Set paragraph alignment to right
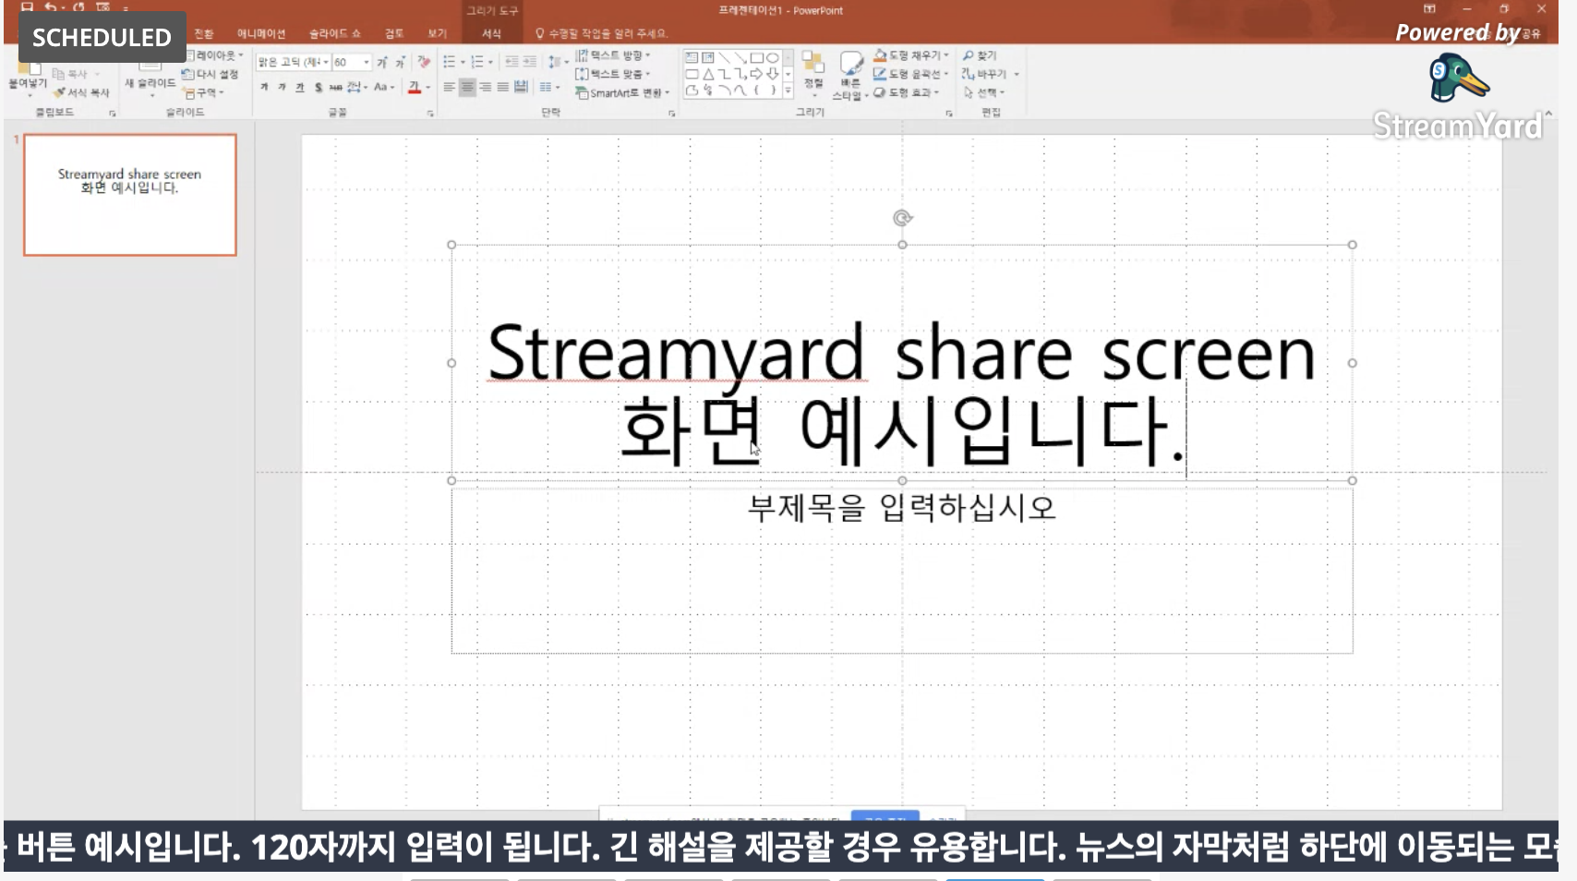The height and width of the screenshot is (881, 1577). [x=485, y=87]
